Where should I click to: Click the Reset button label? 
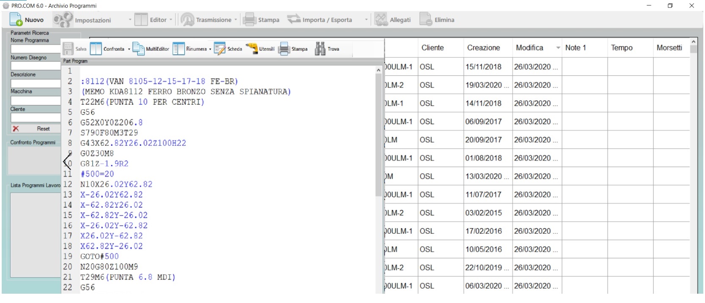43,128
